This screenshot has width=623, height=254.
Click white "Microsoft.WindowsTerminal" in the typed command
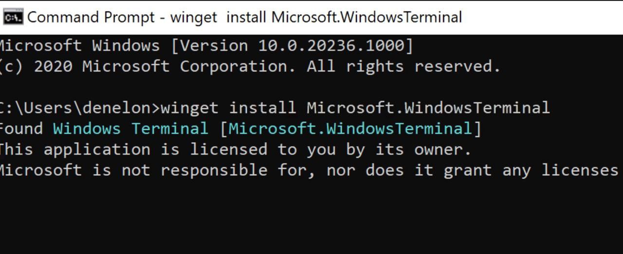coord(428,107)
